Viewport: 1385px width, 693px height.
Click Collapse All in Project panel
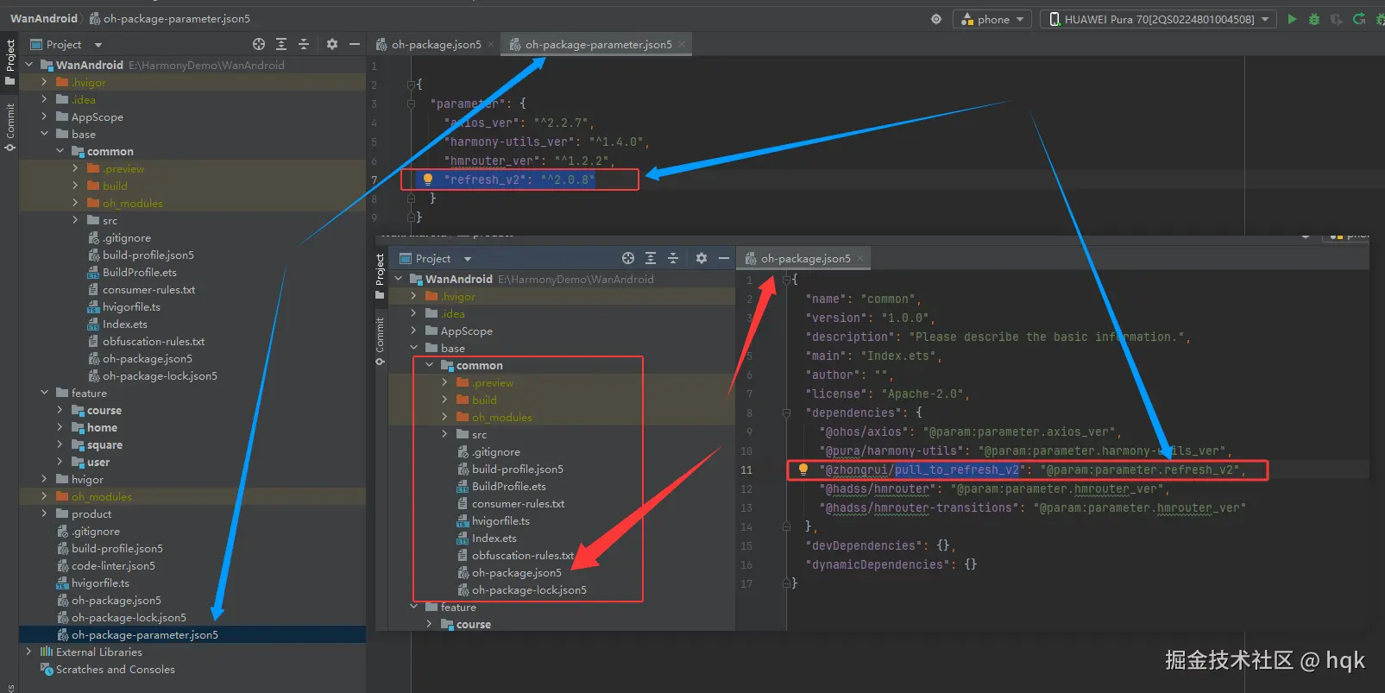point(304,44)
